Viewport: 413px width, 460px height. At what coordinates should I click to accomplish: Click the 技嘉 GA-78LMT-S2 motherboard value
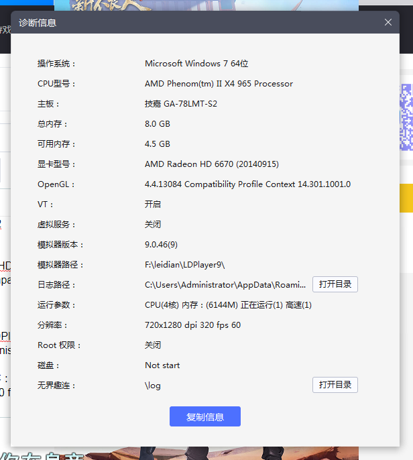(181, 104)
